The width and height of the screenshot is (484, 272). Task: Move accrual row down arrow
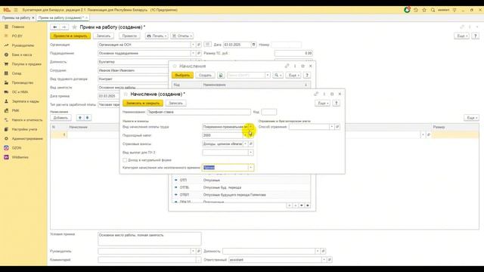click(x=88, y=118)
